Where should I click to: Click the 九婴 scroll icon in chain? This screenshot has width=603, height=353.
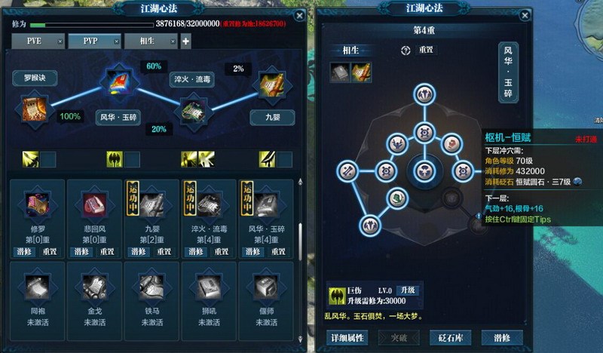pos(272,84)
